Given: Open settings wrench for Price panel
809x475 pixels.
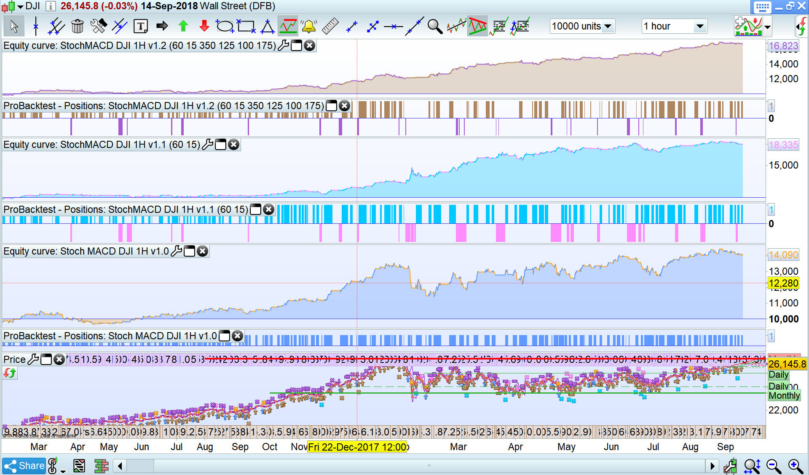Looking at the screenshot, I should tap(33, 360).
